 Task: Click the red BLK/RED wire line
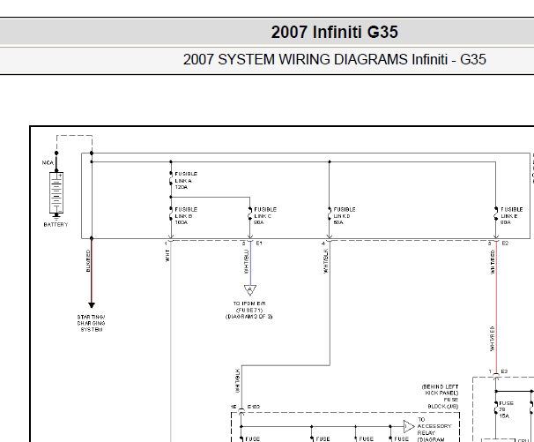(x=92, y=270)
